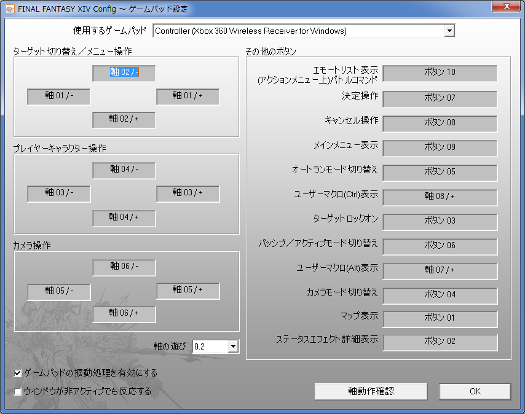Click the 軸 03 / + character movement field
The image size is (525, 414).
tap(188, 193)
